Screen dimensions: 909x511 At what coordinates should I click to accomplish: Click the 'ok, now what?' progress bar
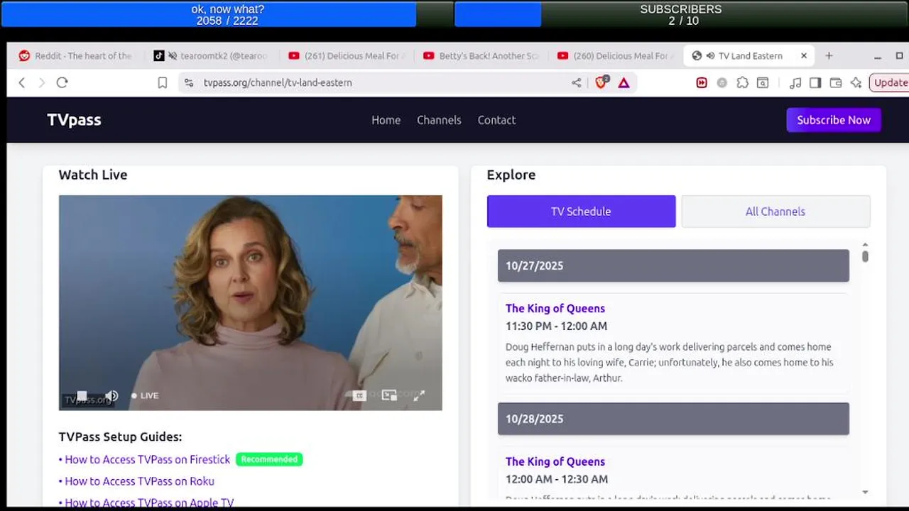(x=227, y=14)
